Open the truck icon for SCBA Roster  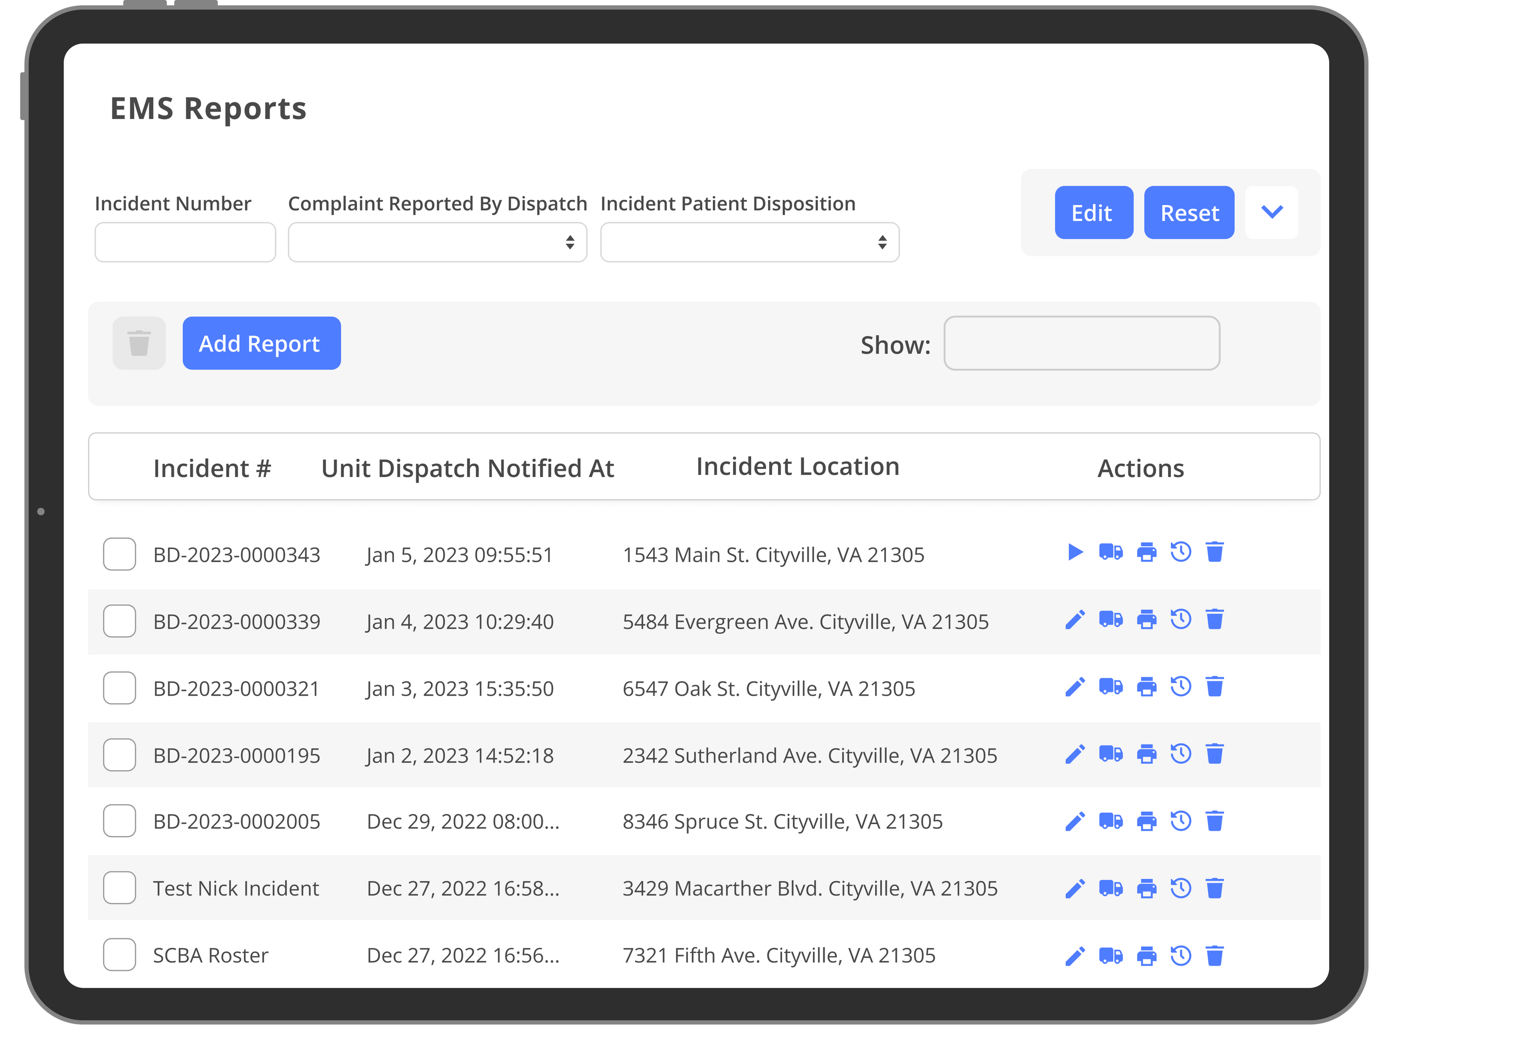pos(1110,955)
